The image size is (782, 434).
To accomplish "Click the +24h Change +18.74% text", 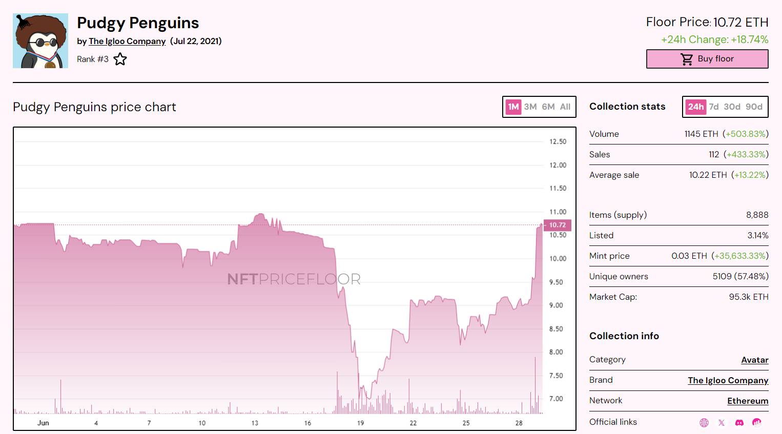I will click(714, 39).
